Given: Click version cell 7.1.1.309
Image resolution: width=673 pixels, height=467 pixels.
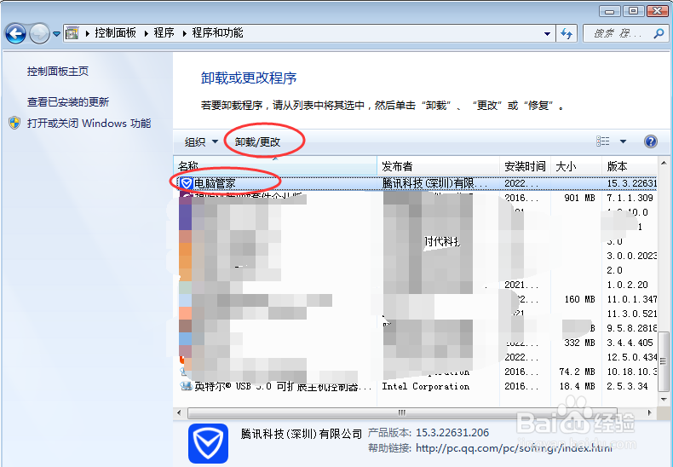Looking at the screenshot, I should coord(630,198).
